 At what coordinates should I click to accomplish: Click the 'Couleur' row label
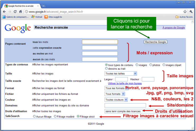coord(10,100)
